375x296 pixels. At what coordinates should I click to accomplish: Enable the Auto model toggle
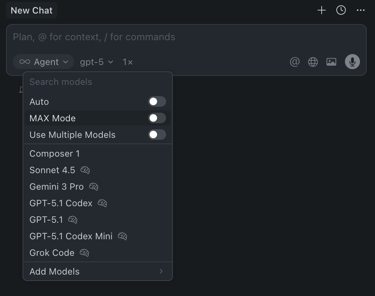157,102
